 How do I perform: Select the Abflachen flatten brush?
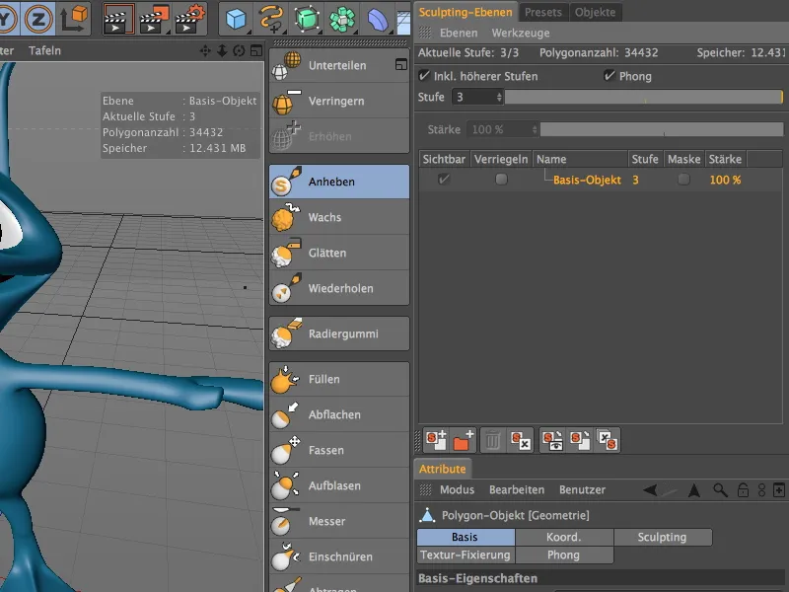coord(338,414)
